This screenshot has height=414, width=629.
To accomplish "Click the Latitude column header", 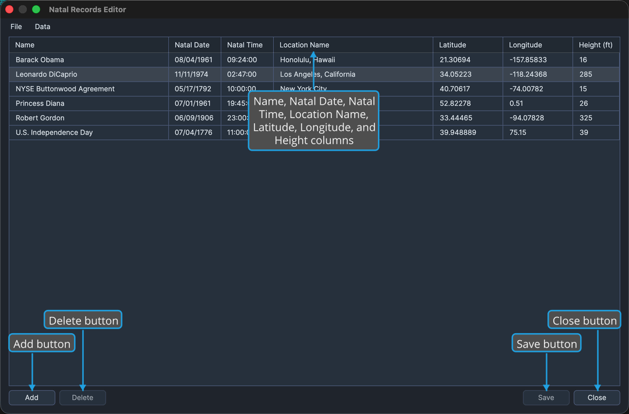I will point(468,45).
